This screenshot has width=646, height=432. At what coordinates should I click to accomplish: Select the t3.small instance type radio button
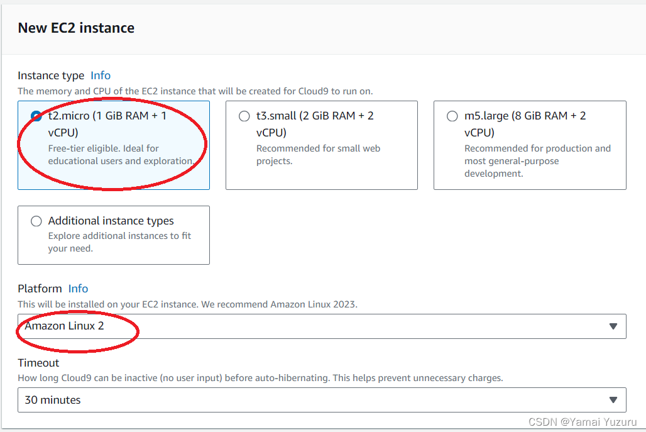244,116
